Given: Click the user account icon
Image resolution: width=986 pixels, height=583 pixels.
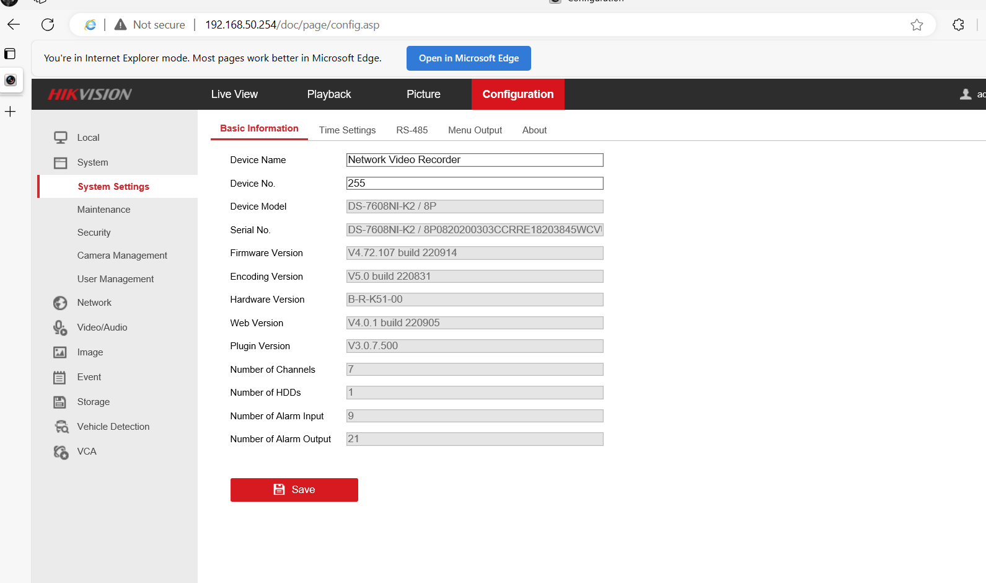Looking at the screenshot, I should click(x=966, y=94).
